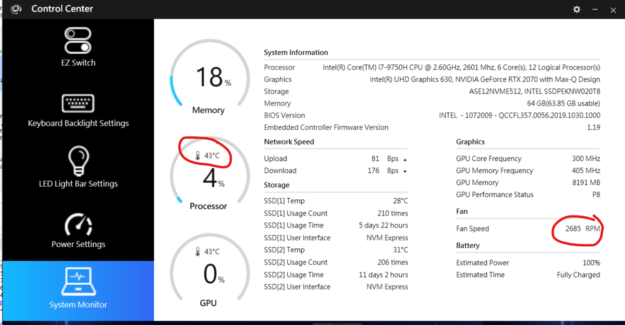Click GPU Performance Status P8
Image resolution: width=625 pixels, height=325 pixels.
[596, 194]
